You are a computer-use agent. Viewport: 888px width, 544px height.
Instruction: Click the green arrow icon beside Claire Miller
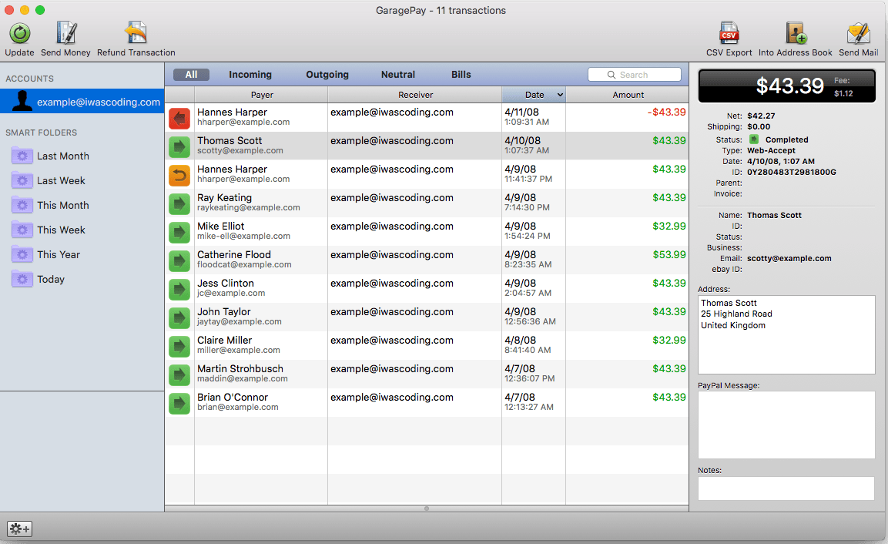click(x=179, y=346)
